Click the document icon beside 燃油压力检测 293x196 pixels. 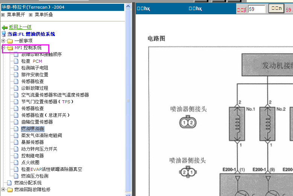click(x=16, y=176)
